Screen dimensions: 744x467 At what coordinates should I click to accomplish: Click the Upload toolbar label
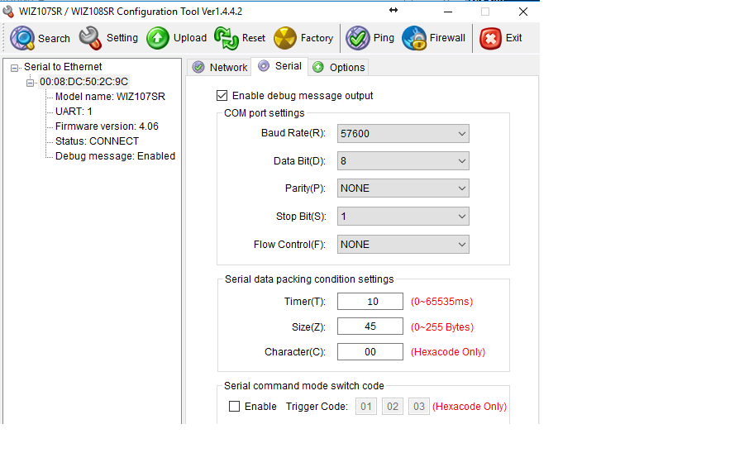pos(190,38)
